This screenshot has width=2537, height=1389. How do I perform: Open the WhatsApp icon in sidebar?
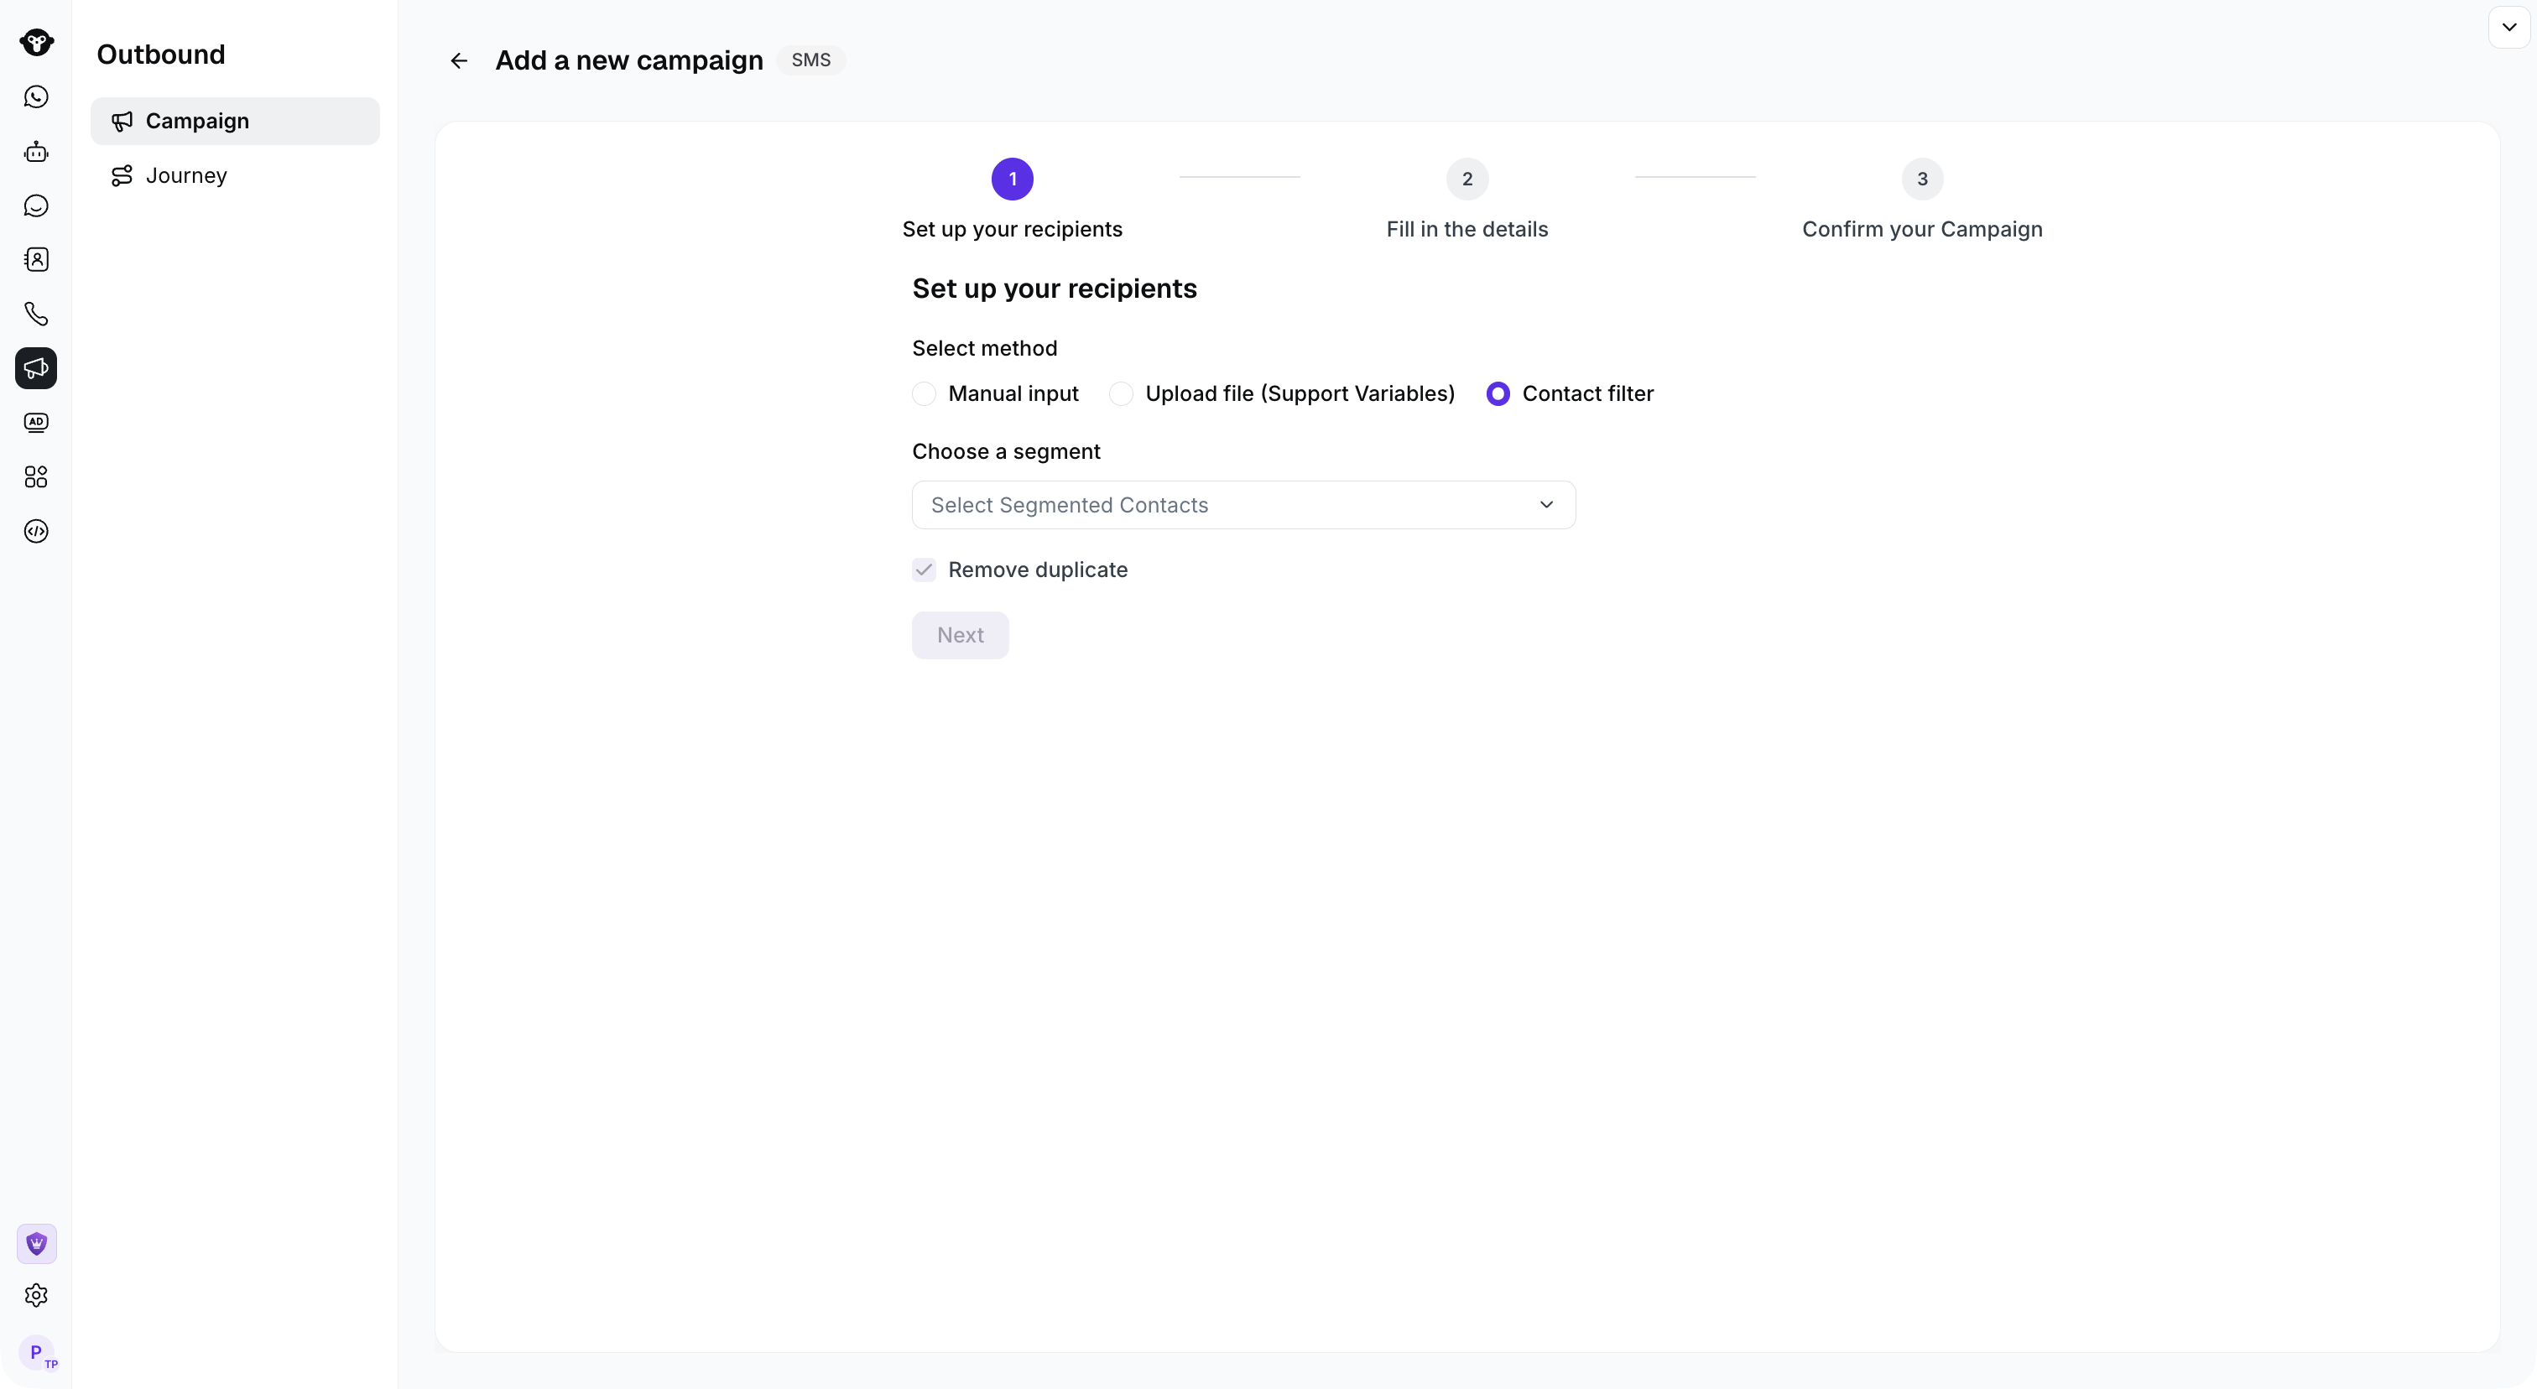pos(36,96)
